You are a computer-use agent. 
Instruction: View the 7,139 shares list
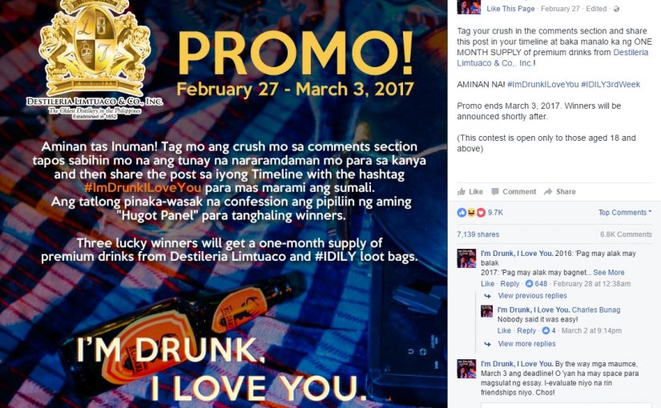click(x=478, y=234)
